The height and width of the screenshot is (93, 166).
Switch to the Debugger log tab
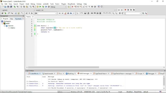[151, 74]
